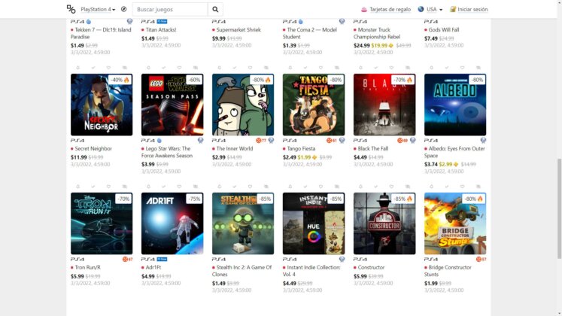The image size is (562, 316).
Task: Click heart wishlist icon above Tango Fiesta
Action: click(320, 68)
